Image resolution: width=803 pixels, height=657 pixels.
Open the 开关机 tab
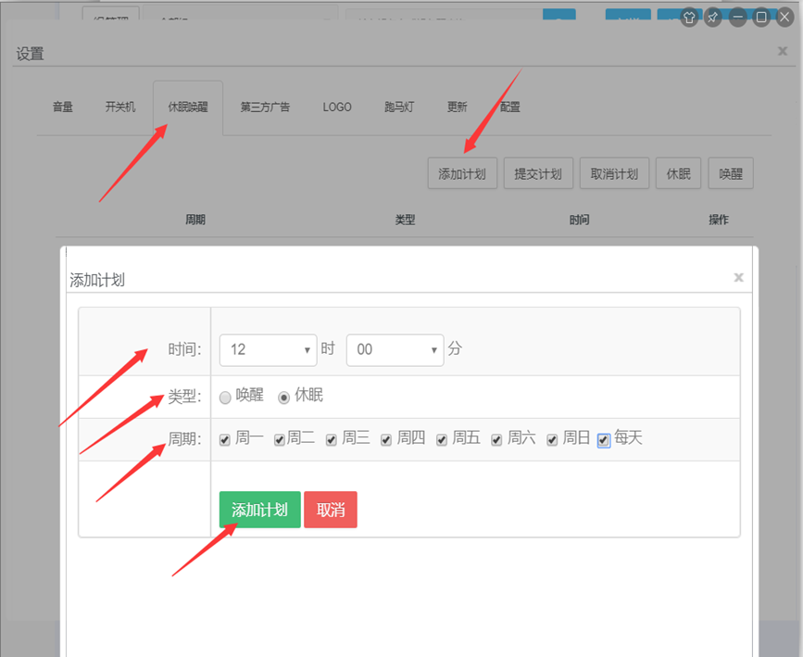point(120,107)
